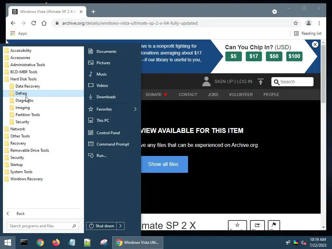This screenshot has height=249, width=332.
Task: Open the Documents icon in Start menu
Action: pos(91,52)
